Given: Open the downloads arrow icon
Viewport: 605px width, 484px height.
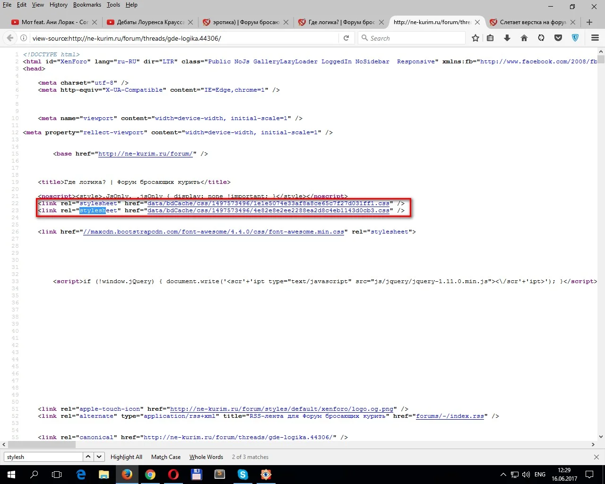Looking at the screenshot, I should point(507,38).
